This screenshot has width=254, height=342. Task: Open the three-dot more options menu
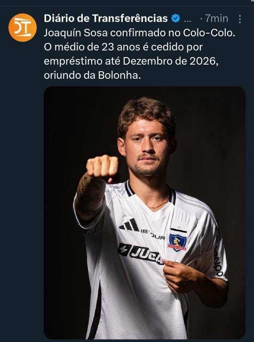[x=239, y=19]
